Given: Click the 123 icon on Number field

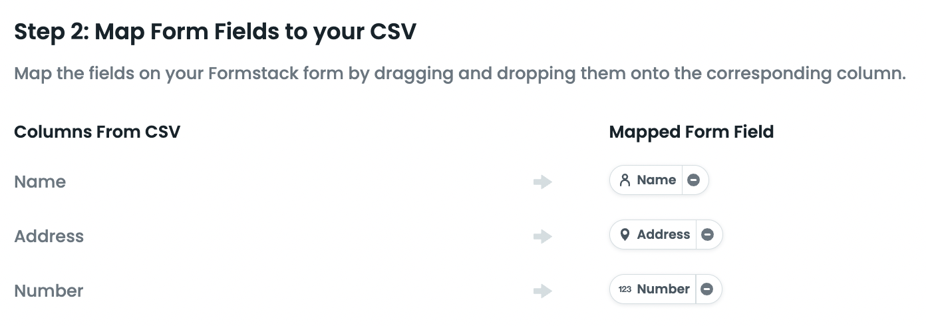Looking at the screenshot, I should (625, 289).
